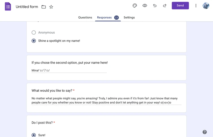The image size is (213, 137).
Task: Select the 'Sure!' radio option
Action: [34, 135]
